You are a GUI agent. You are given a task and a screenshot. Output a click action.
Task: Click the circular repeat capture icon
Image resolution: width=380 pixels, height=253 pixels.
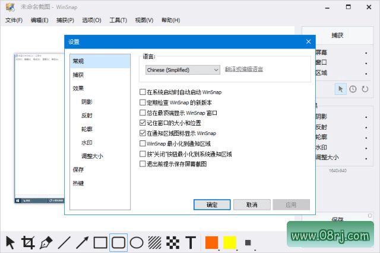(x=365, y=89)
